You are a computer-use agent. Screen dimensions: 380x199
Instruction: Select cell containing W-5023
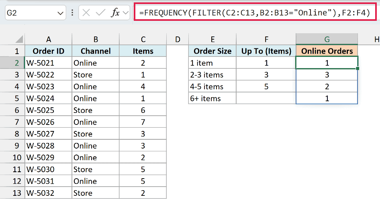pos(49,86)
